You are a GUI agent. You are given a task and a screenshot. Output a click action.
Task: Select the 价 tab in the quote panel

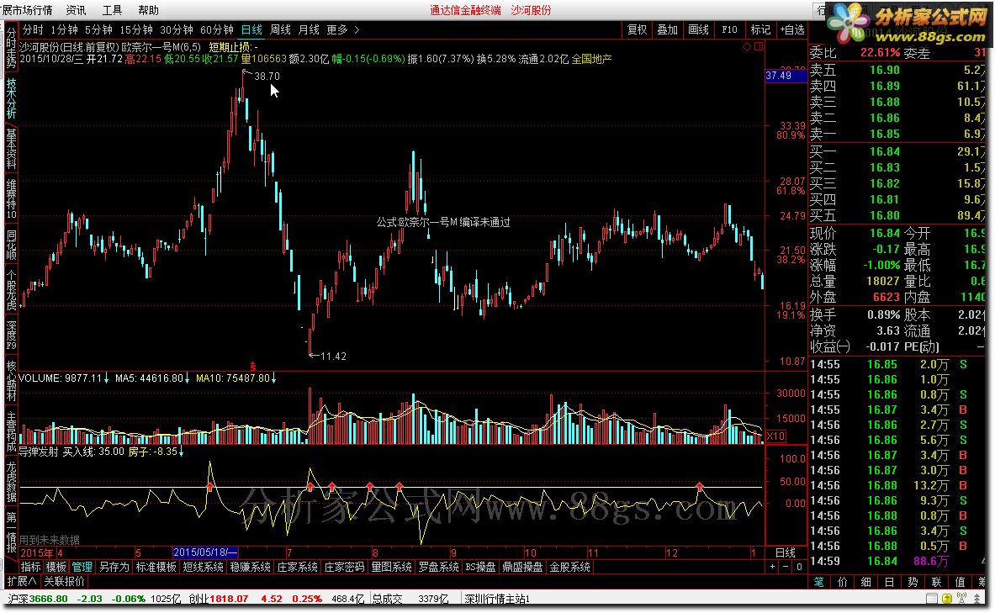(x=843, y=582)
